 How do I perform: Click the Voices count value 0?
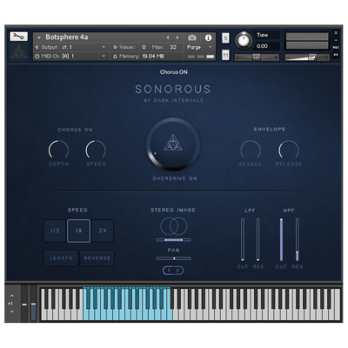click(144, 47)
